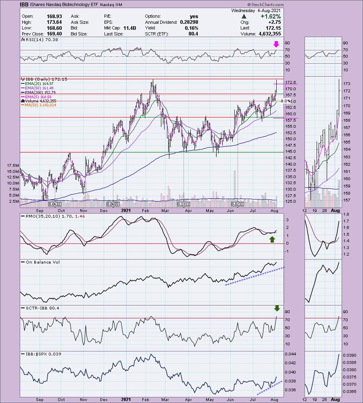The height and width of the screenshot is (403, 363).
Task: Click the RSI(14) 70.38 indicator label
Action: click(x=42, y=39)
